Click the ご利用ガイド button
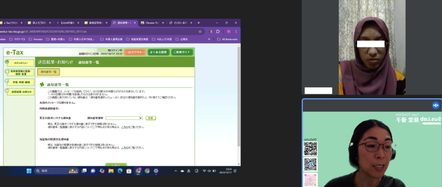Image resolution: width=442 pixels, height=187 pixels. (x=182, y=52)
